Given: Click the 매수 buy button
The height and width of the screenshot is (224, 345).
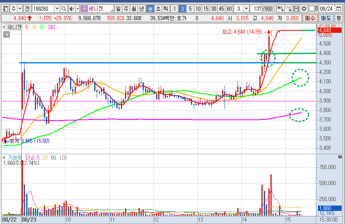Looking at the screenshot, I should (x=310, y=18).
